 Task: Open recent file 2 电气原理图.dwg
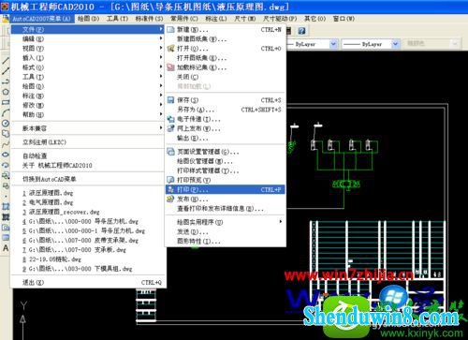tap(88, 202)
